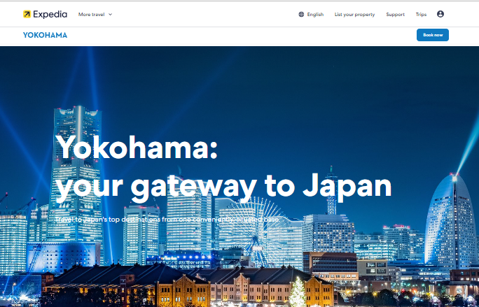Click the yellow Expedia arrow logo icon
The width and height of the screenshot is (479, 307).
click(27, 14)
